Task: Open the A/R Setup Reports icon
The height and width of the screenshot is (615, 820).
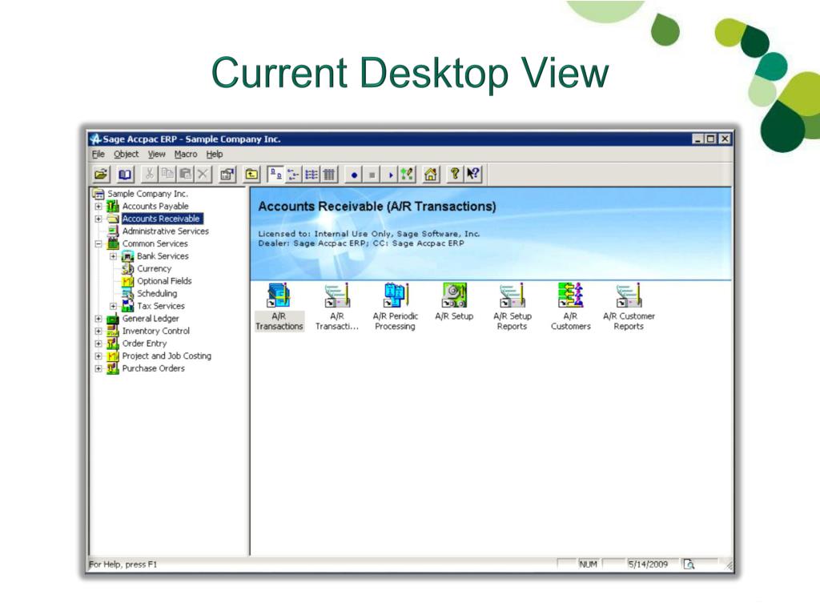Action: [x=512, y=307]
